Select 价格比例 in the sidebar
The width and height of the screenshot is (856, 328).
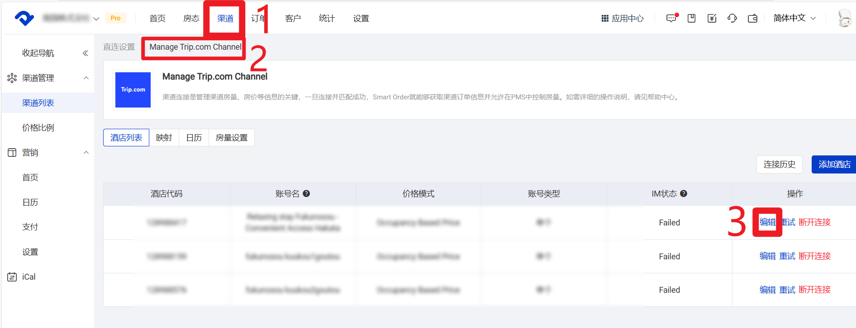(38, 128)
